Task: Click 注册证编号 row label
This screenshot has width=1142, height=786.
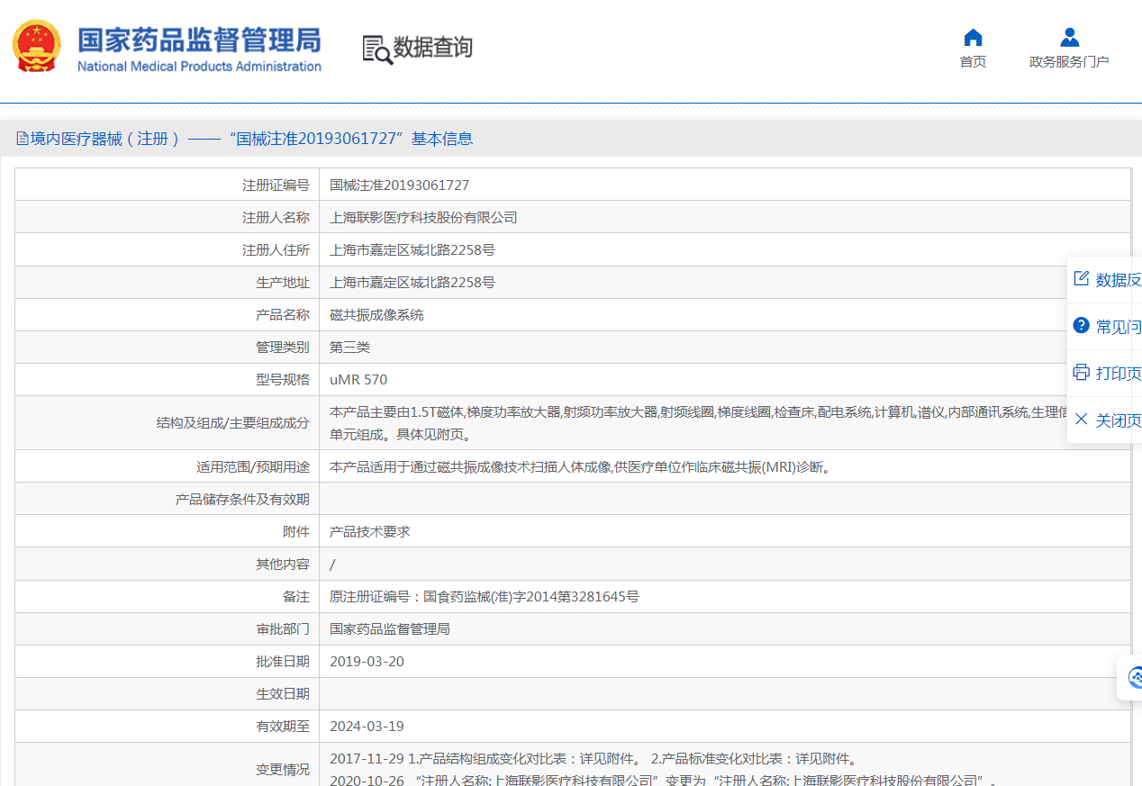Action: coord(276,185)
